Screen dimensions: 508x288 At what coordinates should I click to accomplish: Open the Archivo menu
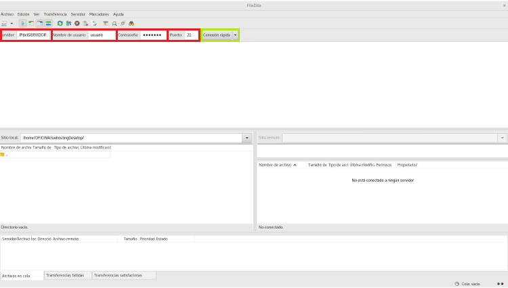pyautogui.click(x=7, y=14)
